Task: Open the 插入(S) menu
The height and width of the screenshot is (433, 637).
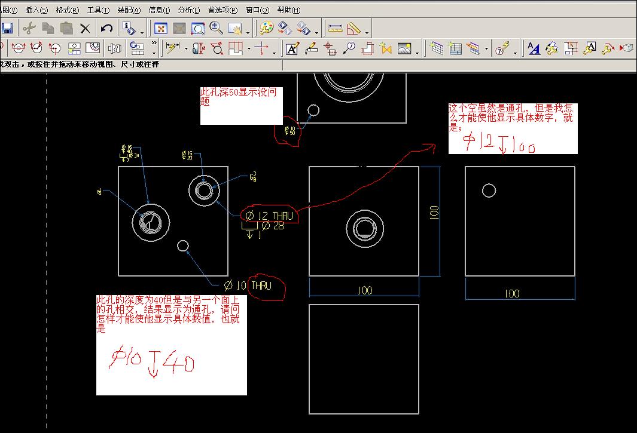Action: (36, 10)
